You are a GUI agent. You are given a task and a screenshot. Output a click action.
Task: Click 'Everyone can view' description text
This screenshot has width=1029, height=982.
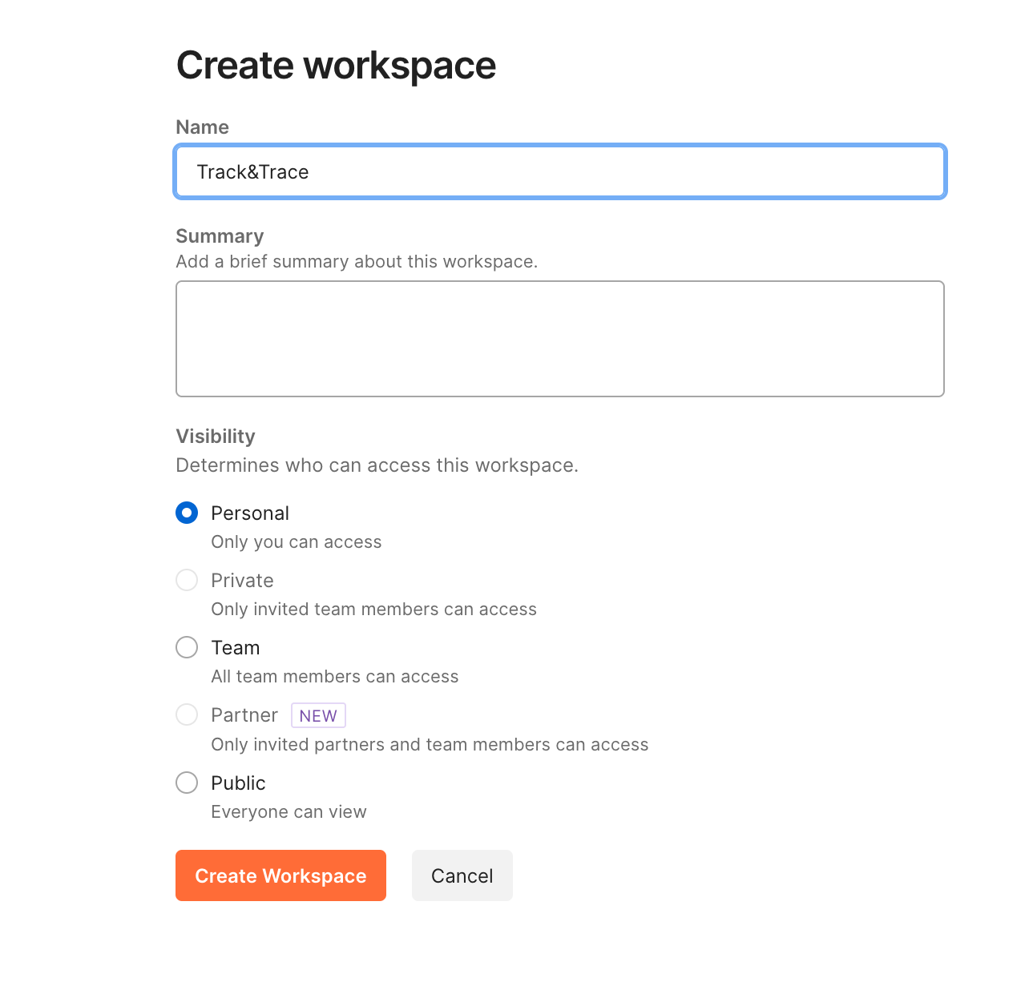289,811
